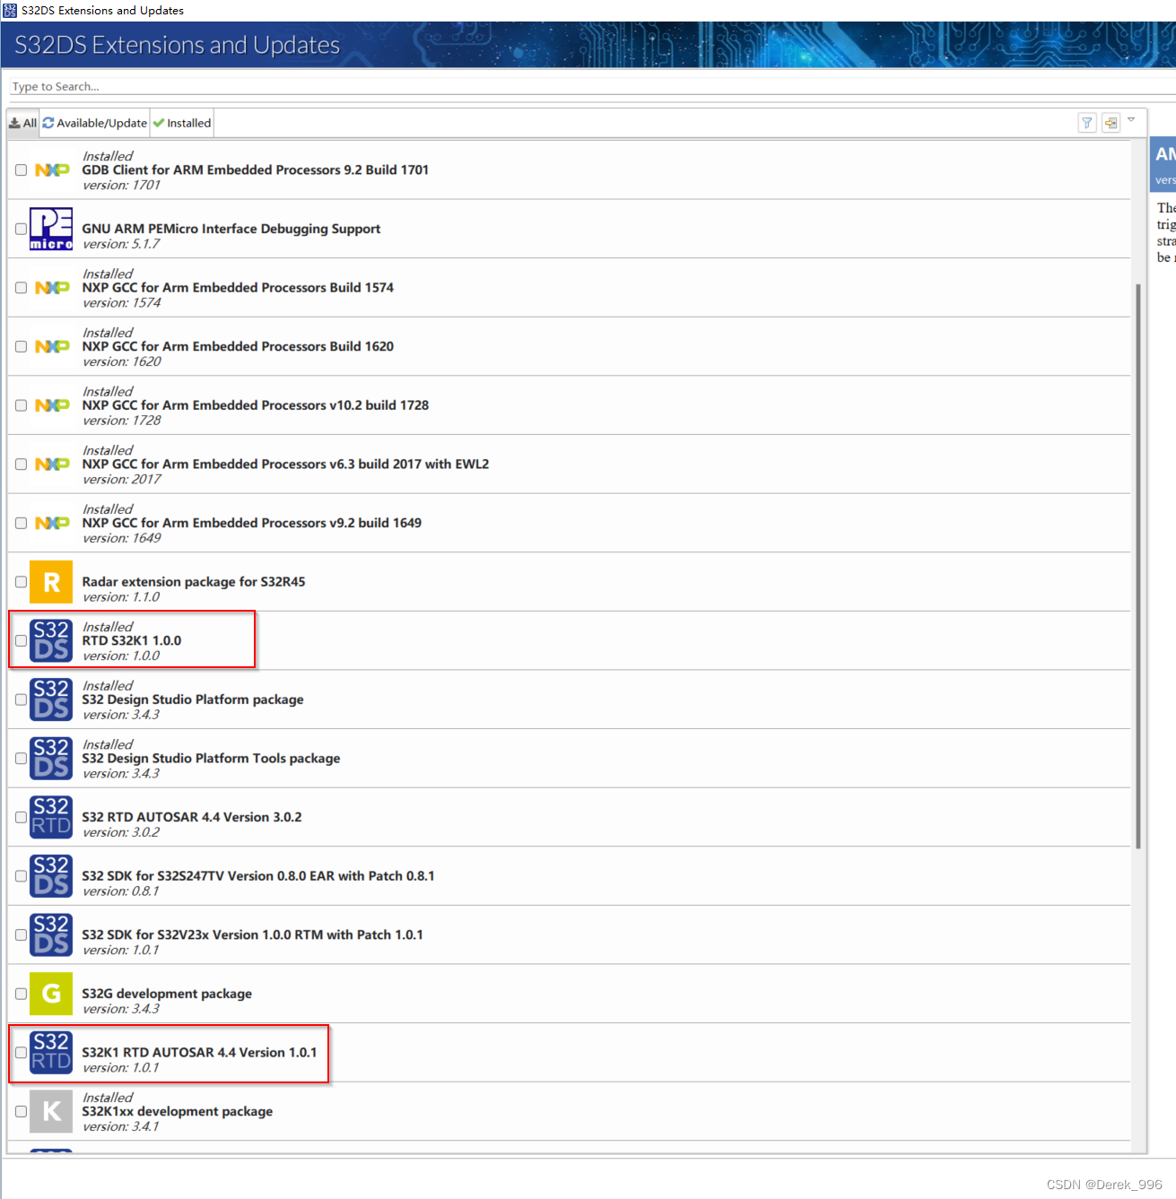Image resolution: width=1176 pixels, height=1199 pixels.
Task: Enable the checkbox for S32G development package
Action: (21, 994)
